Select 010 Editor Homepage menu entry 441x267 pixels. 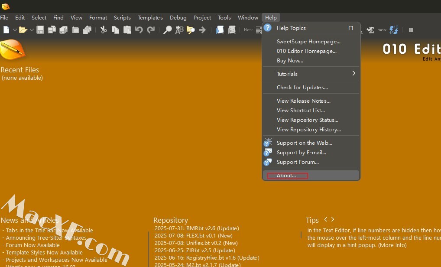(x=311, y=51)
